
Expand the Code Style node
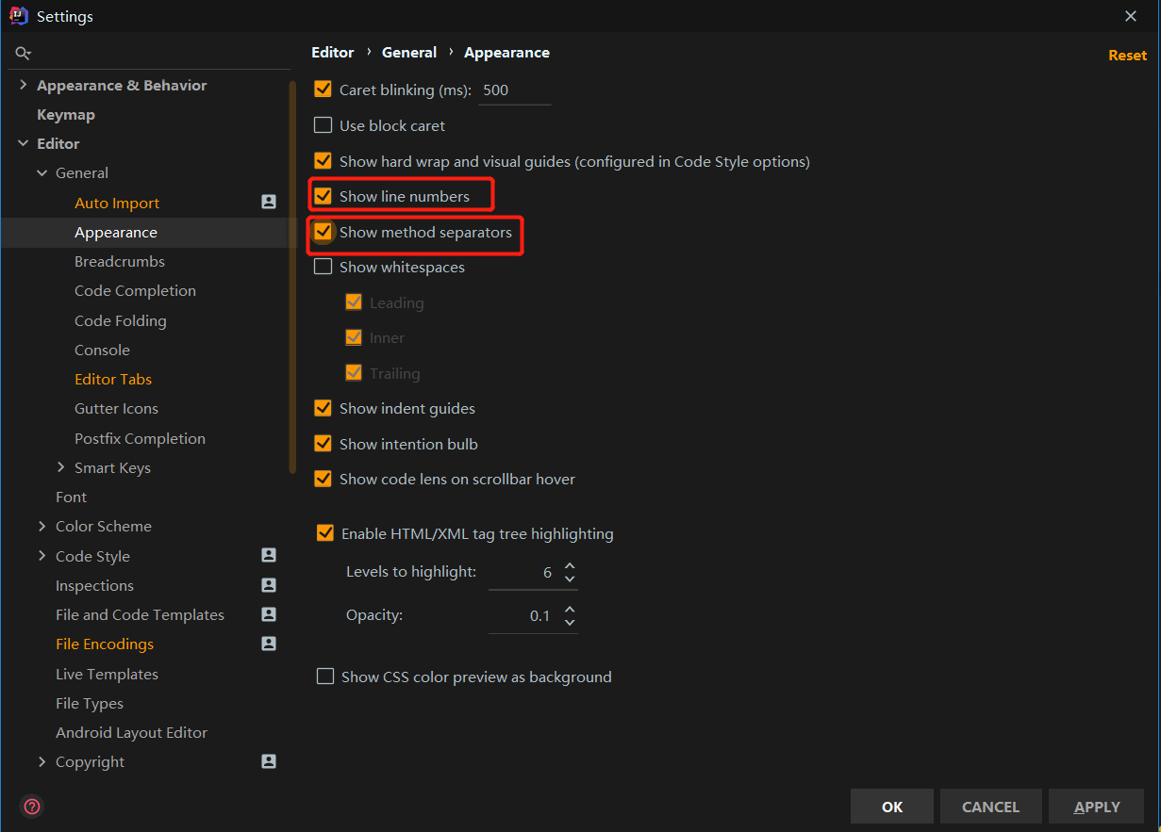[x=41, y=556]
